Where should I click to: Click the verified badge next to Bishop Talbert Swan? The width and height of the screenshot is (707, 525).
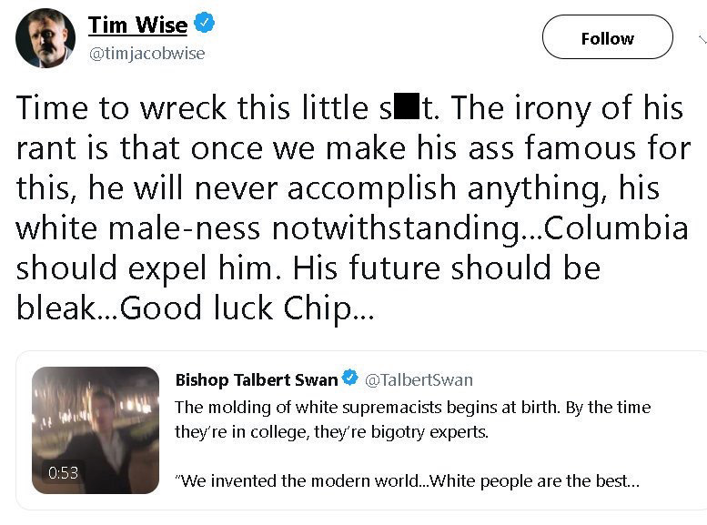(x=350, y=378)
